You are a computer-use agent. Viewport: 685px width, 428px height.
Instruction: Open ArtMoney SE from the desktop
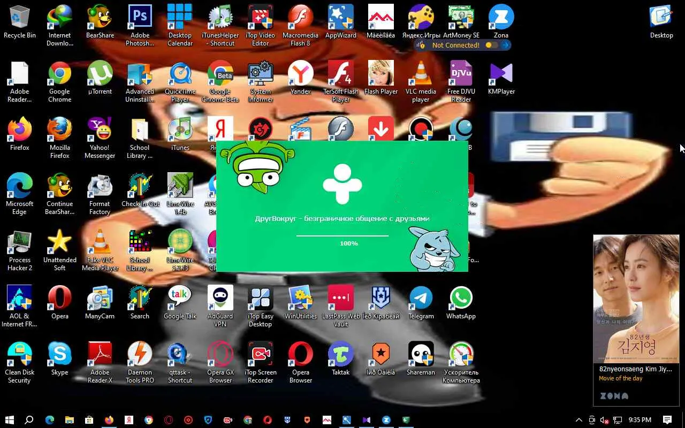(461, 22)
